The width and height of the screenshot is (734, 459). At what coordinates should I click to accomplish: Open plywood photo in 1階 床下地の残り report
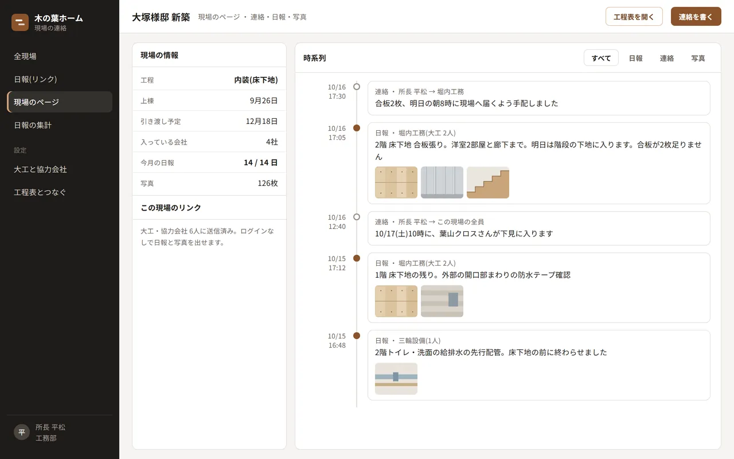[396, 301]
